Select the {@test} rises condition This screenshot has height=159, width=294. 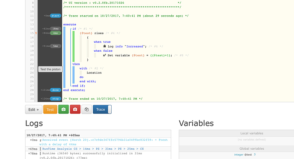[x=92, y=33]
